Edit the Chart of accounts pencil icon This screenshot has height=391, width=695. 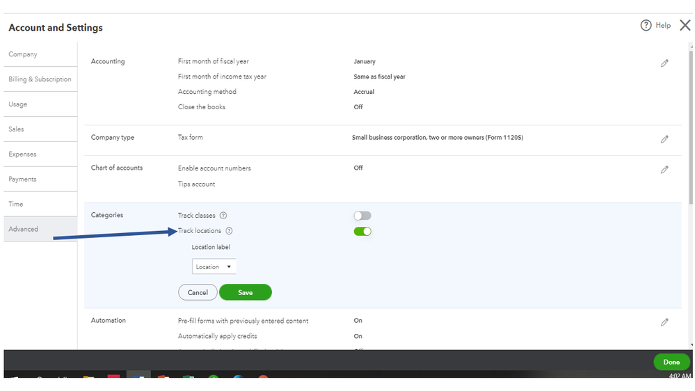click(664, 170)
